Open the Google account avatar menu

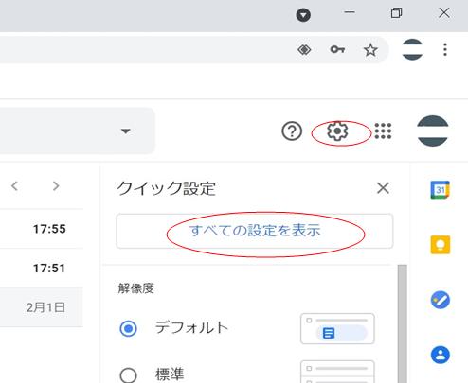(x=433, y=131)
